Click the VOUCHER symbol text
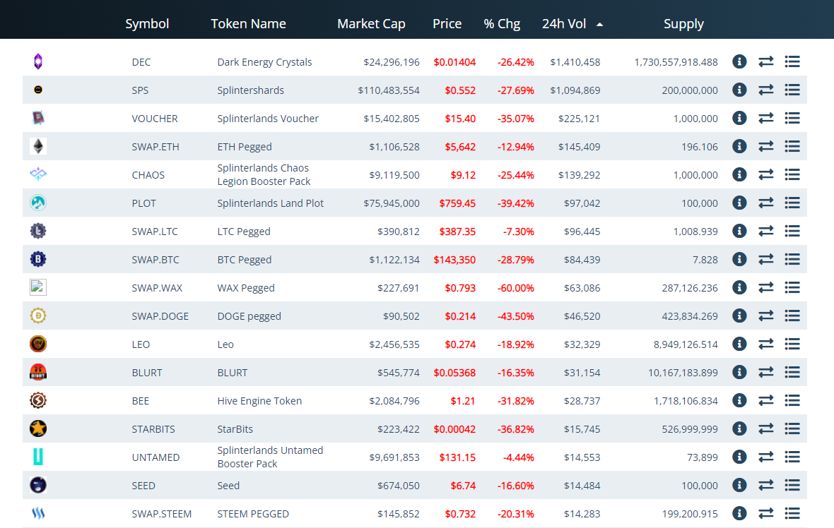Screen dimensions: 834x528 [x=155, y=119]
